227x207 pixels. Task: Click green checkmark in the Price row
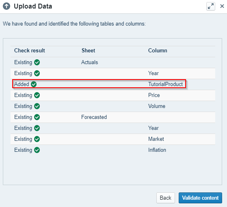click(37, 95)
